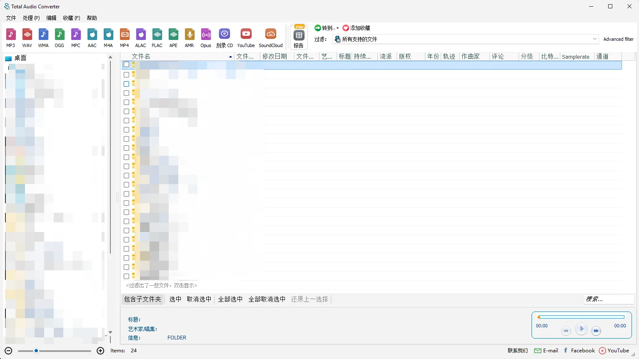Click the 全部选中 button
The height and width of the screenshot is (359, 639).
pos(230,299)
